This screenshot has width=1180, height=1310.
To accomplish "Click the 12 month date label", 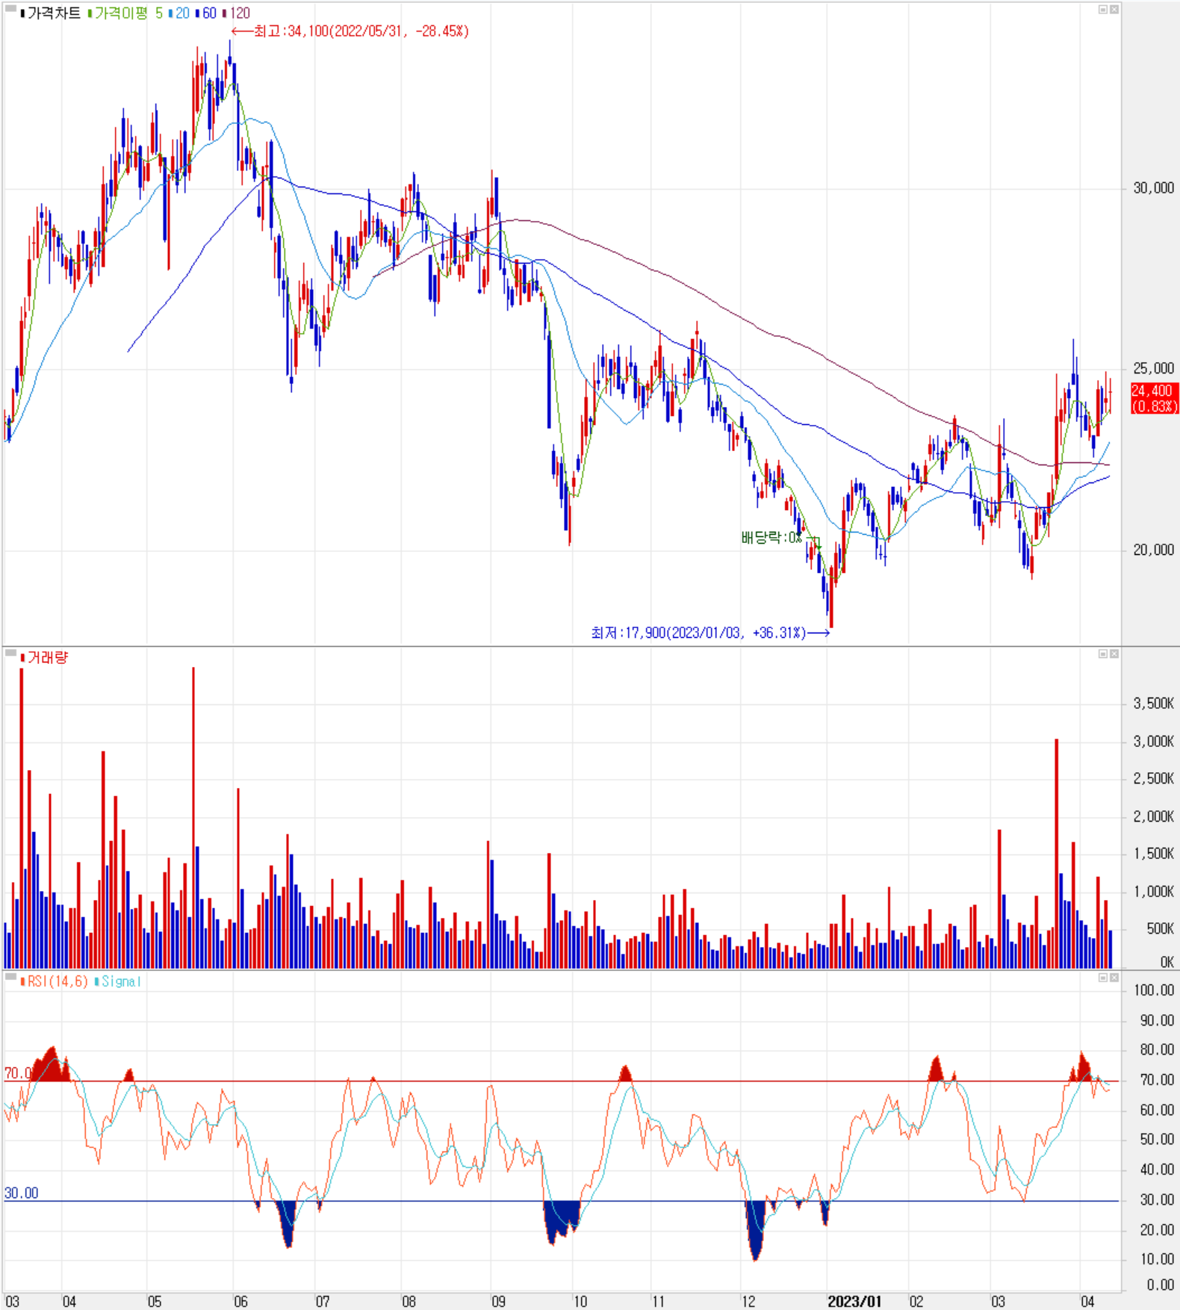I will tap(748, 1302).
